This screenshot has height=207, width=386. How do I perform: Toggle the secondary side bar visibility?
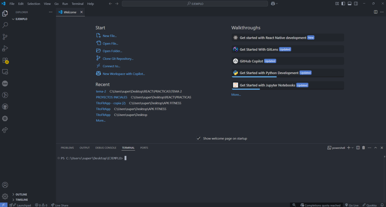(356, 4)
